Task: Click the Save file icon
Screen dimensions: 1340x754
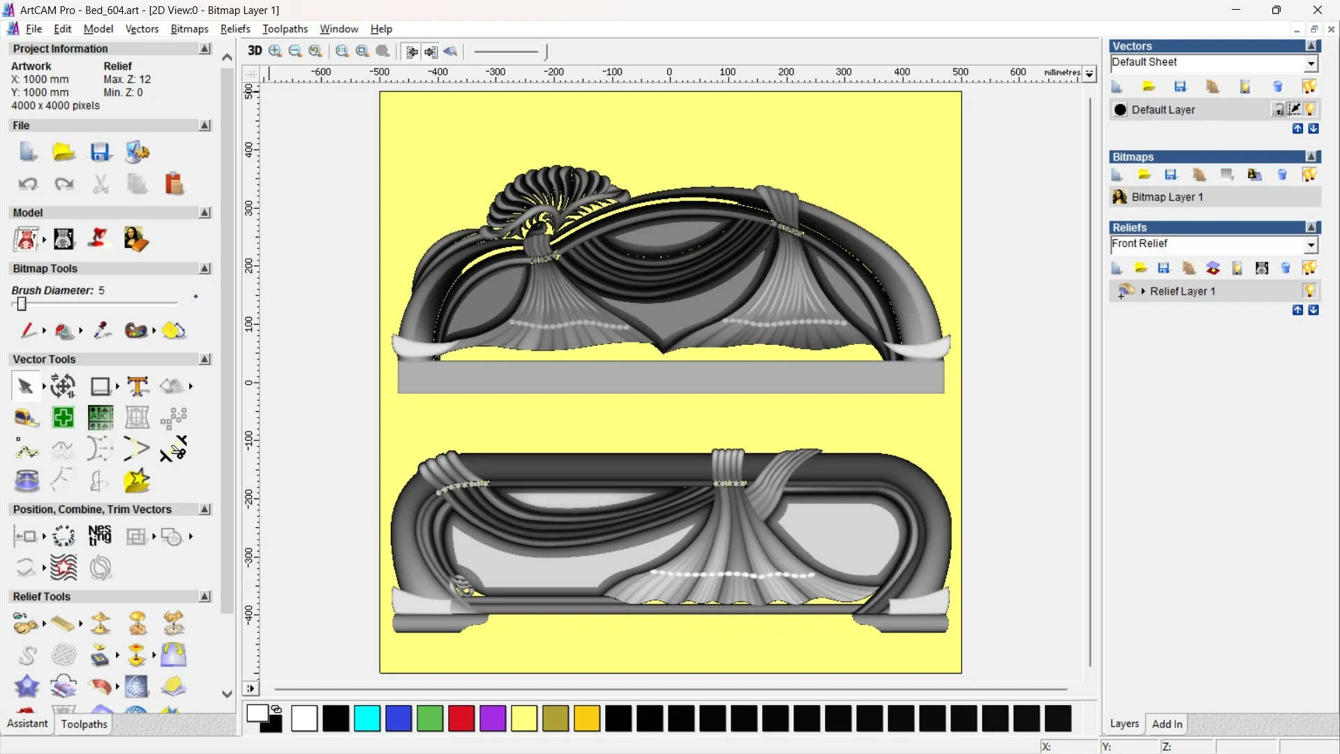Action: tap(100, 152)
